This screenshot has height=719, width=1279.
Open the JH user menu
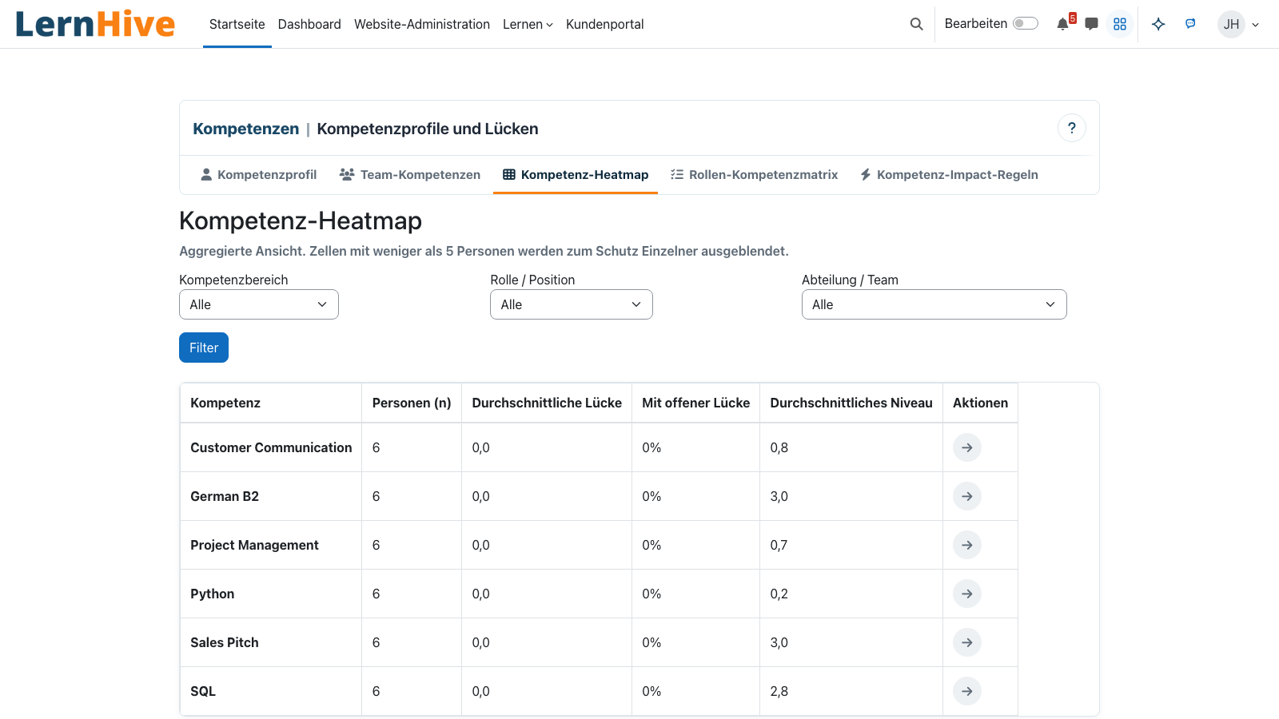[x=1238, y=24]
